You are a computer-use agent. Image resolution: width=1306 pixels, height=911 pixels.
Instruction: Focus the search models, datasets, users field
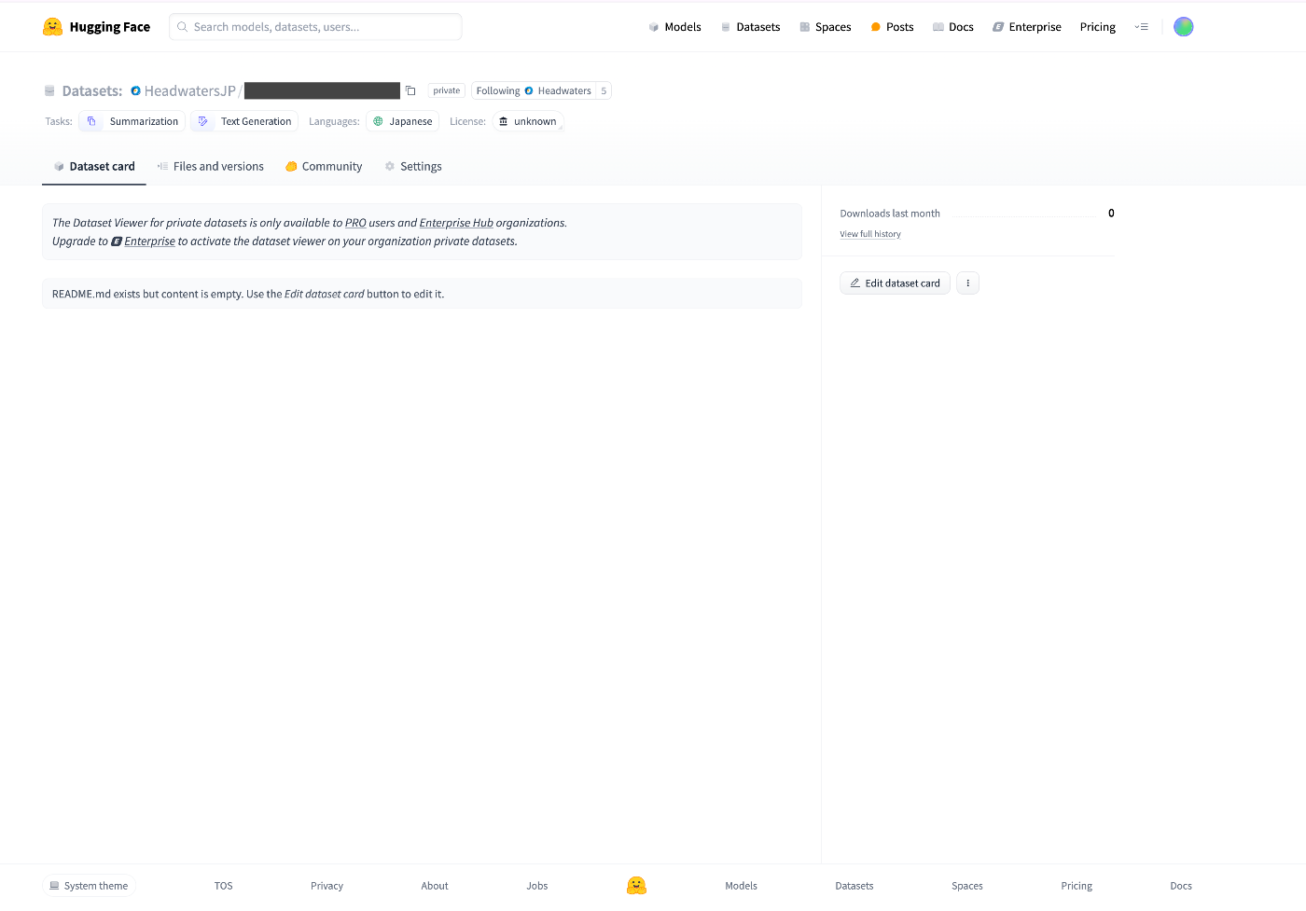(315, 27)
